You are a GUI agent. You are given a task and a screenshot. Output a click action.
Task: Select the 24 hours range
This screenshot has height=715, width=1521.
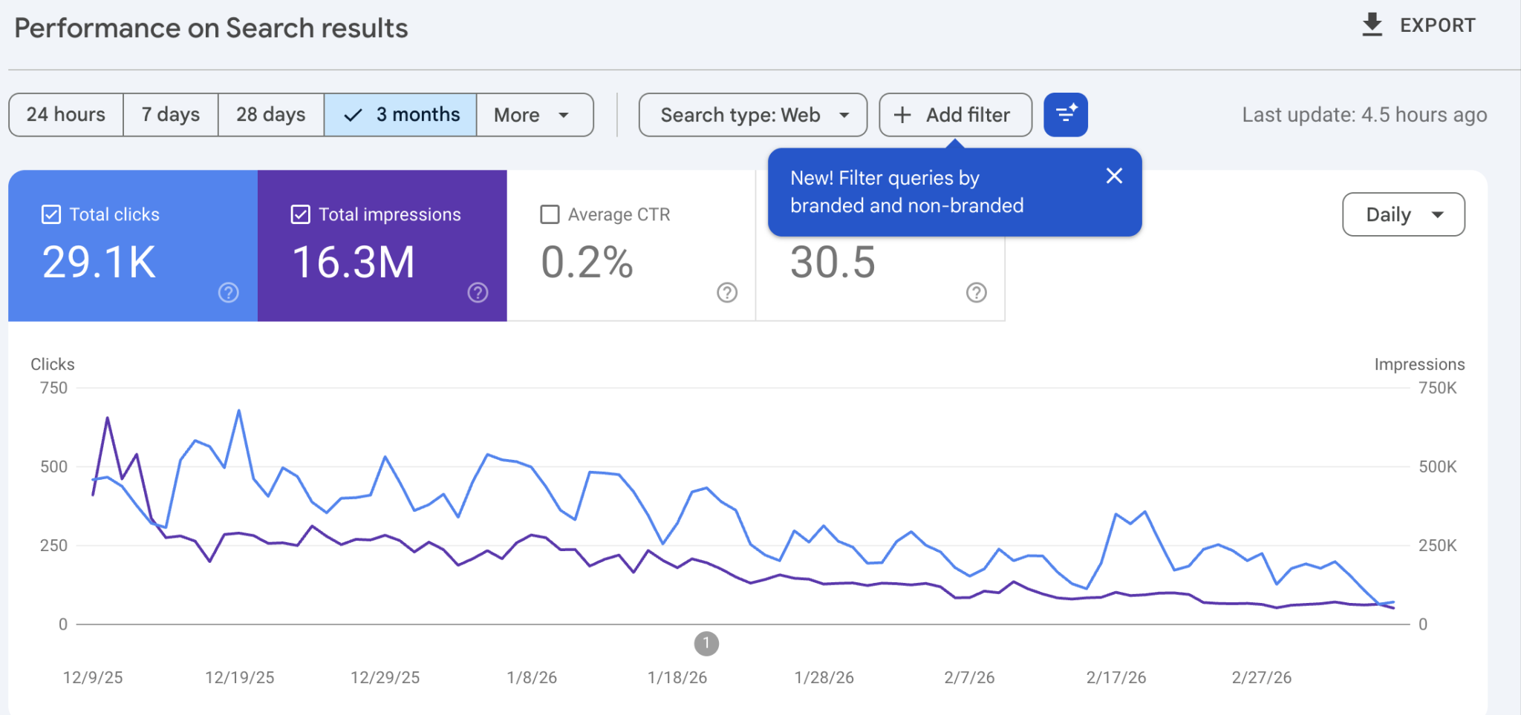click(x=66, y=115)
